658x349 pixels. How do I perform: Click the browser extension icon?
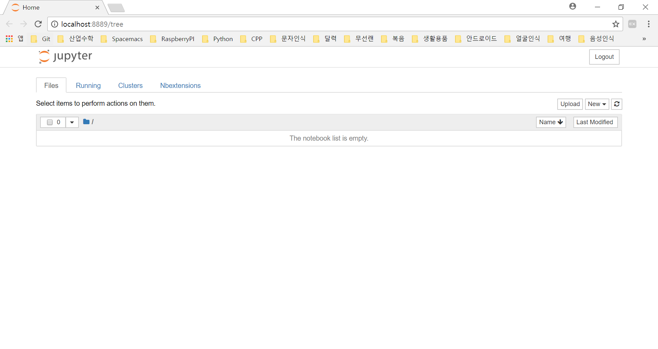(x=632, y=24)
